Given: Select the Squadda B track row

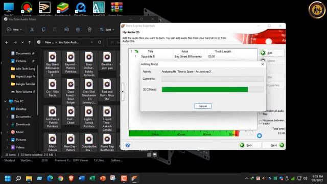Looking at the screenshot, I should [193, 57].
